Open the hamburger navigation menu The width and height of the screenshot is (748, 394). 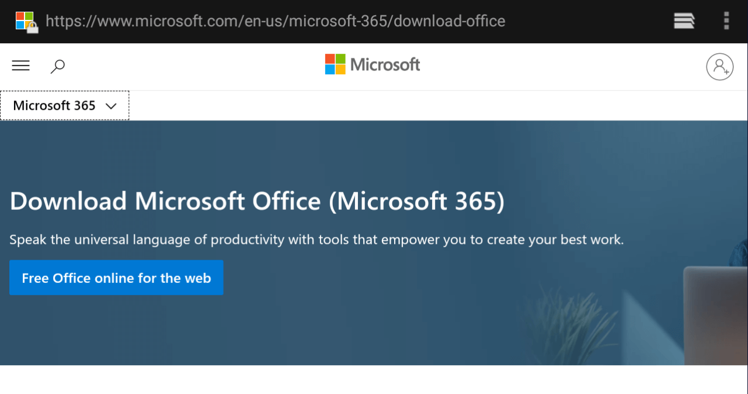coord(20,65)
